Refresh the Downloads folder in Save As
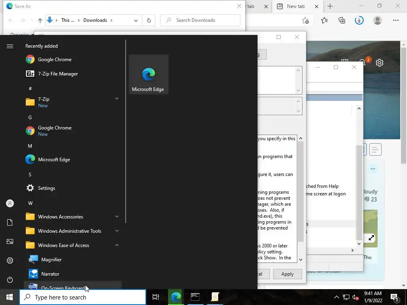 (x=149, y=20)
